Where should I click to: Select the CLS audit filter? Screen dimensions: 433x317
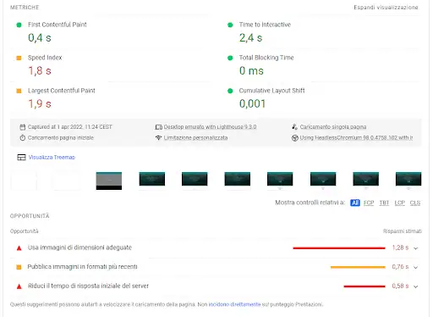coord(415,203)
